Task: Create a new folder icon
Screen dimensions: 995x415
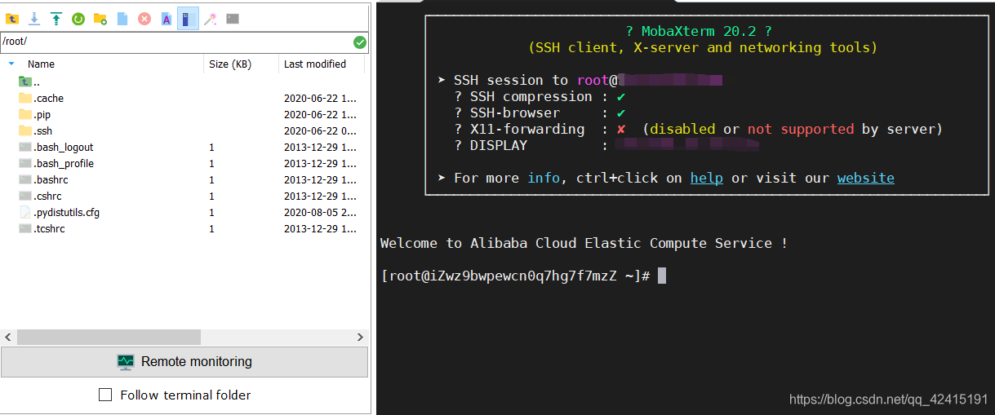Action: (x=100, y=18)
